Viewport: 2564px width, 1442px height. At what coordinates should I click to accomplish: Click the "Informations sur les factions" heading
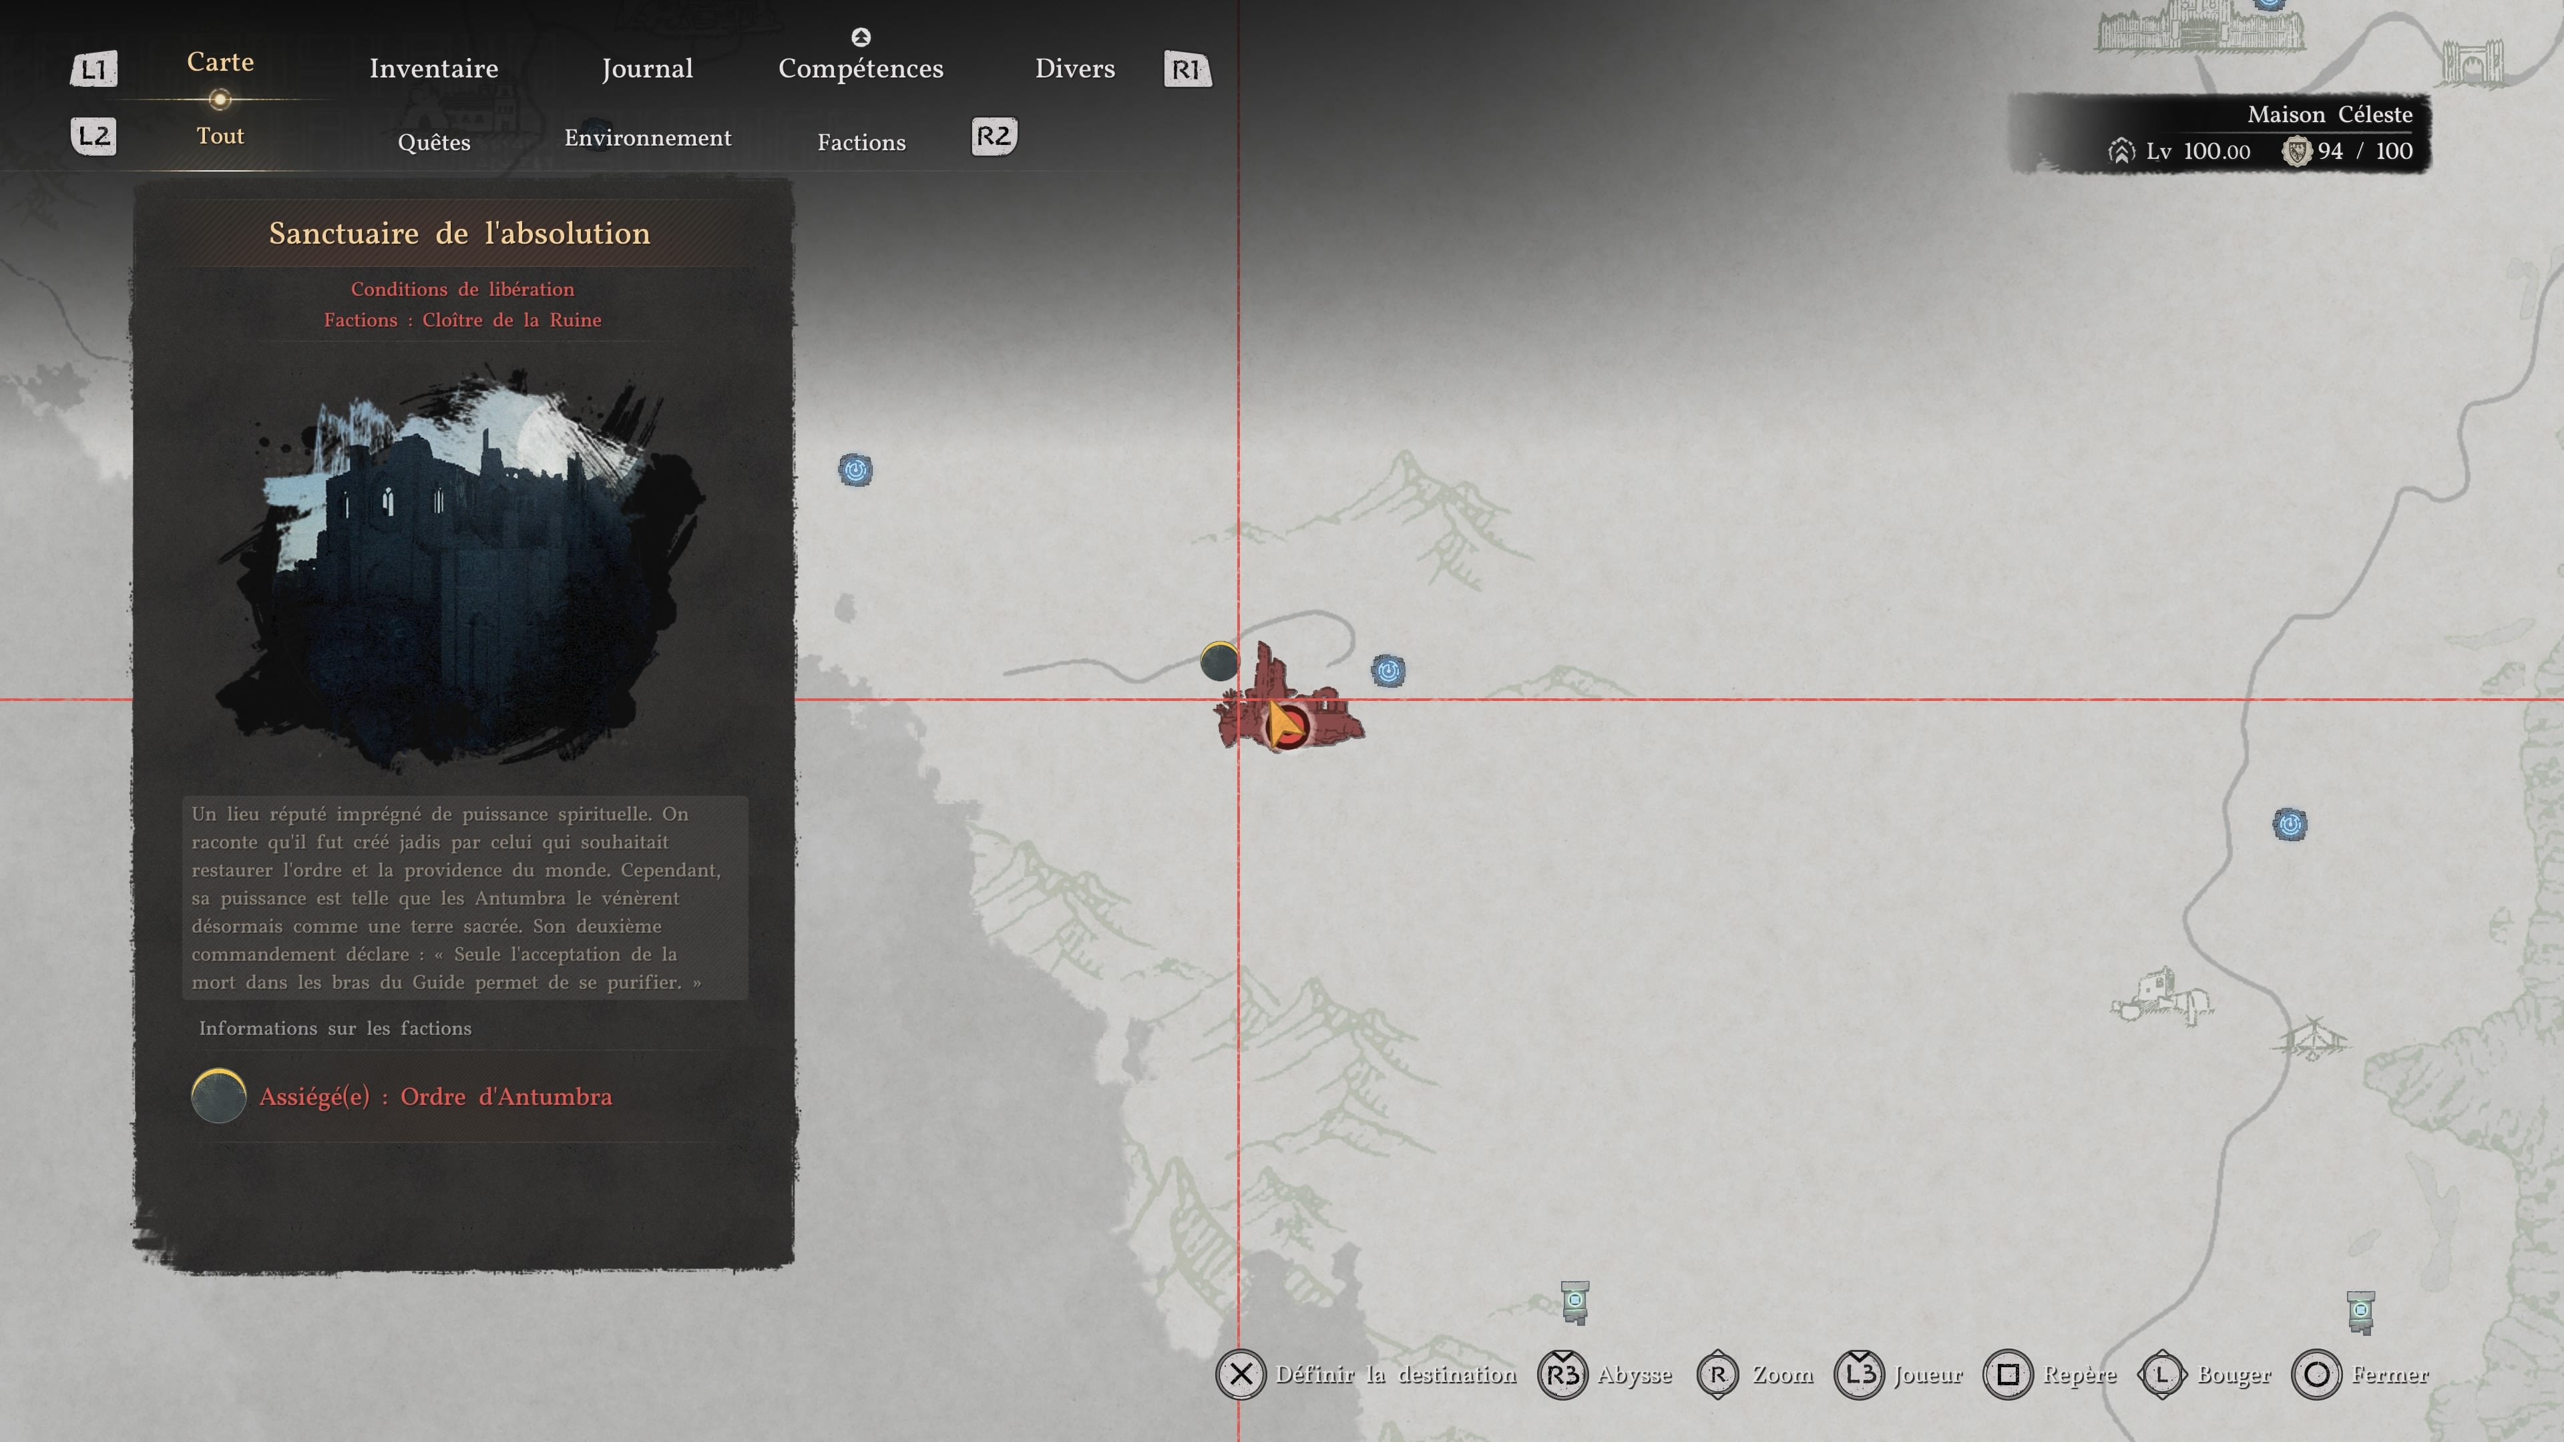(335, 1028)
